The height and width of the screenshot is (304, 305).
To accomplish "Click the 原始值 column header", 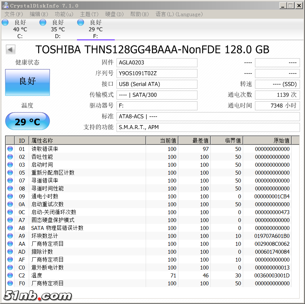I will click(x=267, y=141).
